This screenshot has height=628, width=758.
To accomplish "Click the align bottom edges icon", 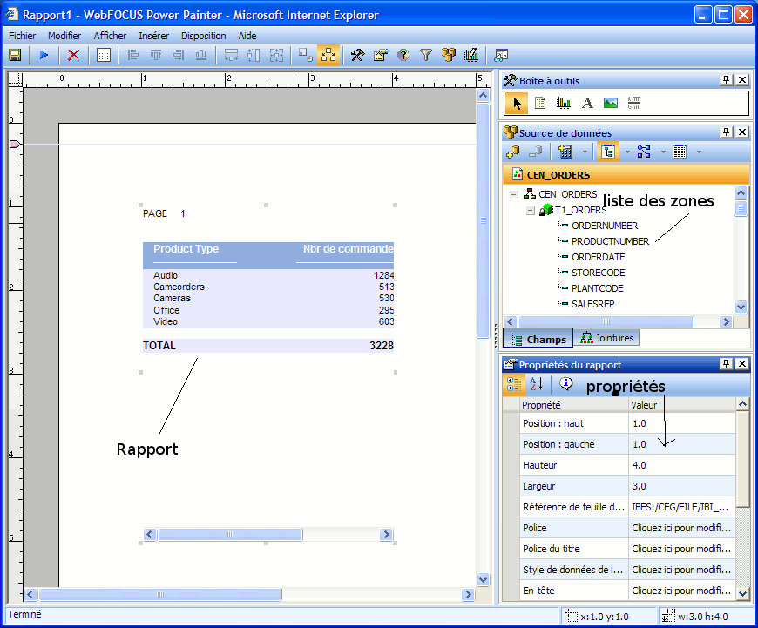I will pos(201,55).
